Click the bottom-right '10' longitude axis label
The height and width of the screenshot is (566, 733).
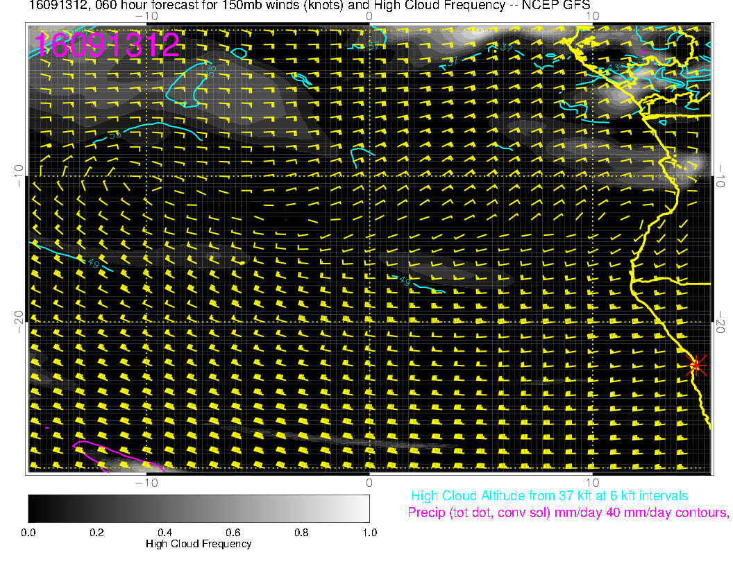[591, 482]
